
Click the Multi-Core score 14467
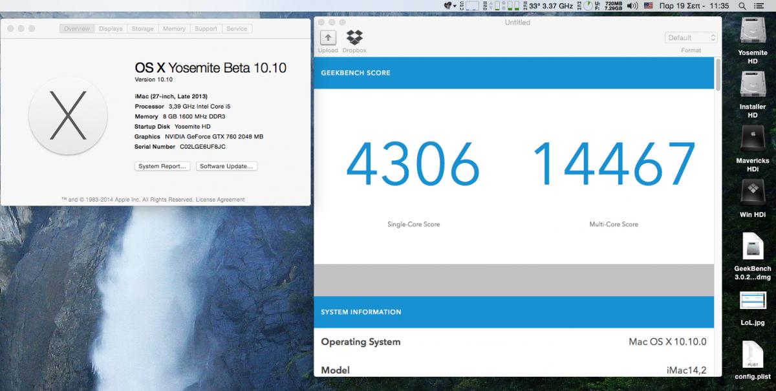pyautogui.click(x=613, y=163)
